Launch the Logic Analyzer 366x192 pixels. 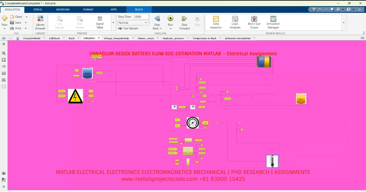coord(235,22)
